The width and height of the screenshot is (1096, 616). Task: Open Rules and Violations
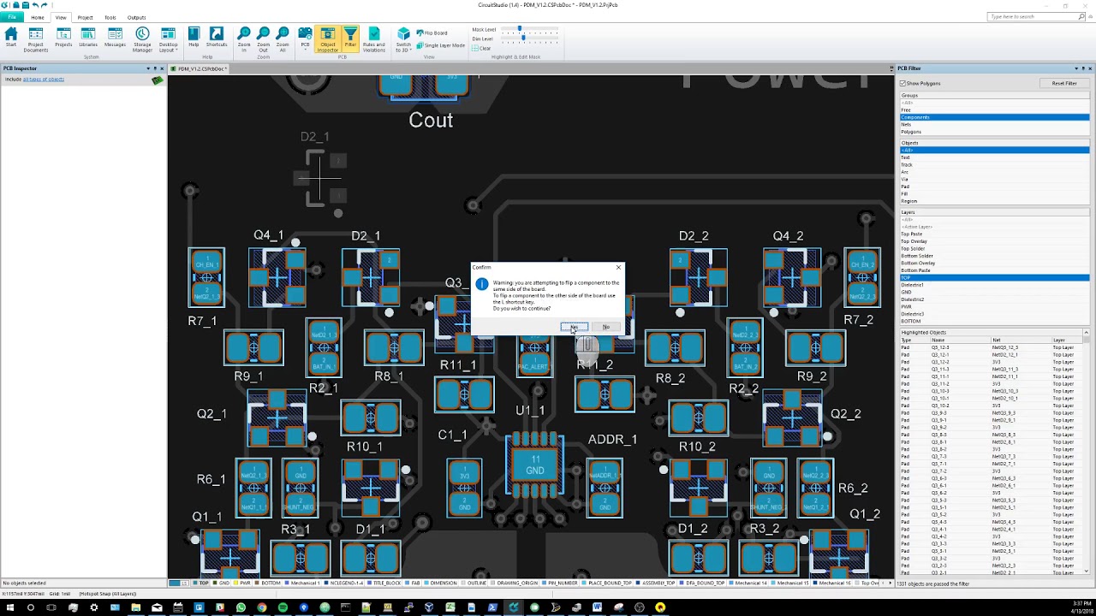(374, 38)
